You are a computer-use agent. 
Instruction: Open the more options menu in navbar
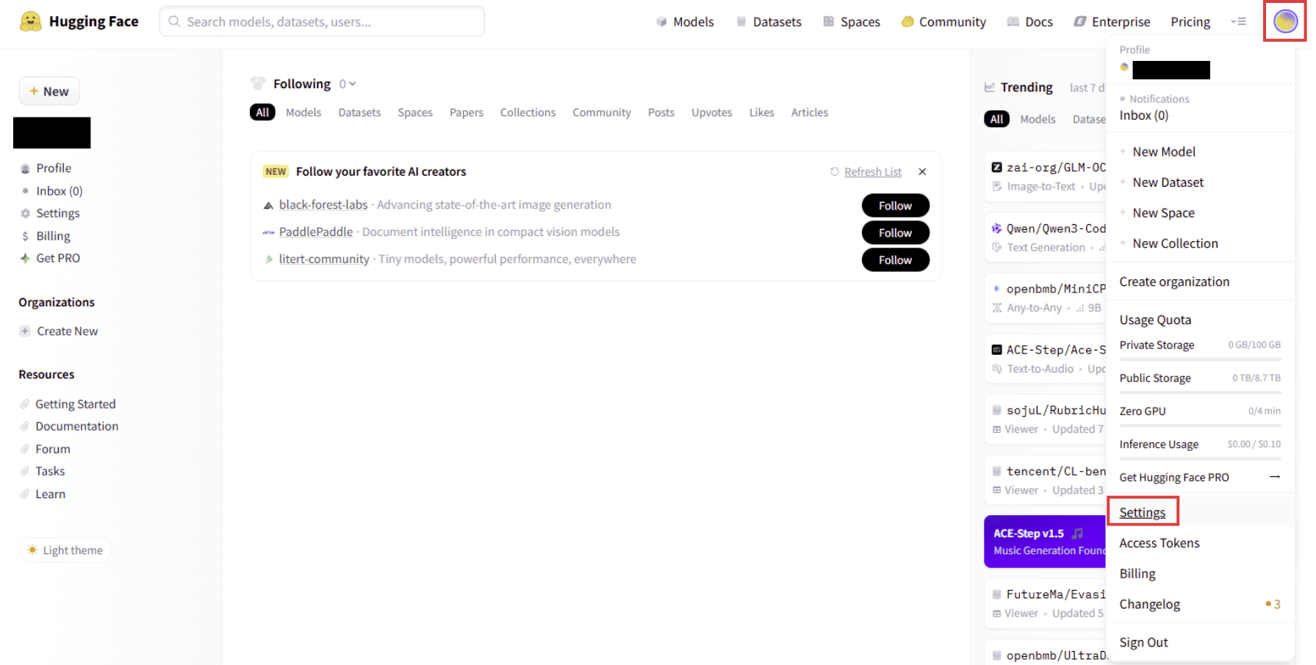tap(1238, 21)
